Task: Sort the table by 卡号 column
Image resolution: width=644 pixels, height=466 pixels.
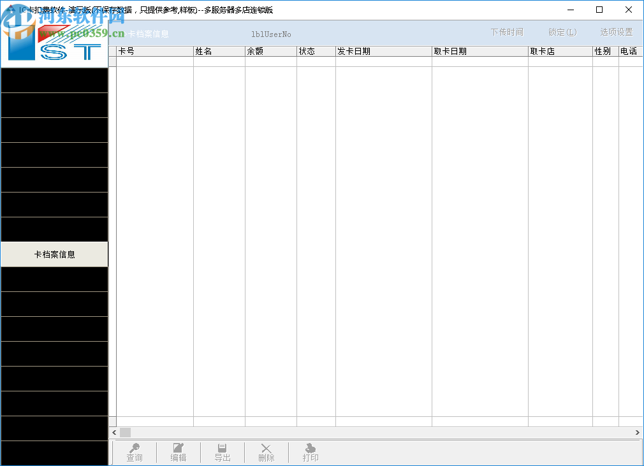Action: coord(153,52)
